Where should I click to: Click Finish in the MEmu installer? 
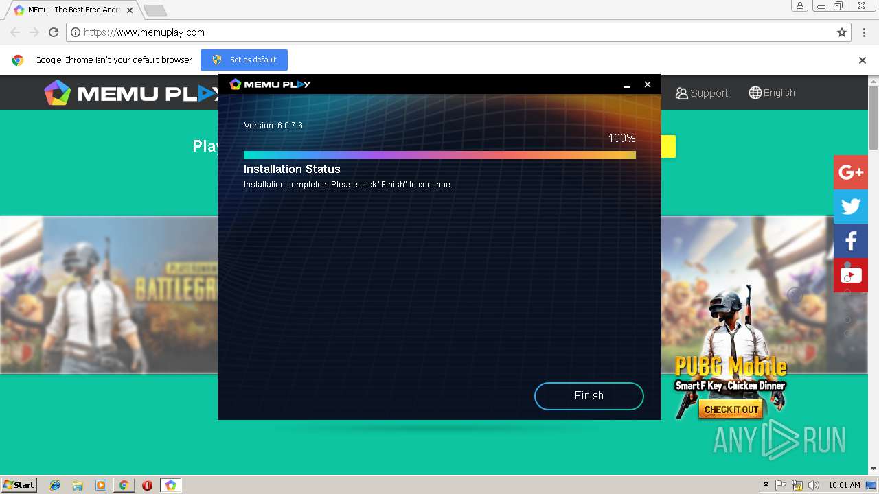pos(589,396)
